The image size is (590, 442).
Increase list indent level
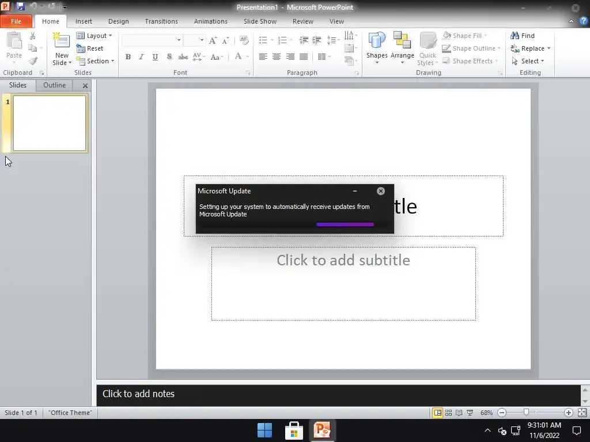pyautogui.click(x=316, y=40)
